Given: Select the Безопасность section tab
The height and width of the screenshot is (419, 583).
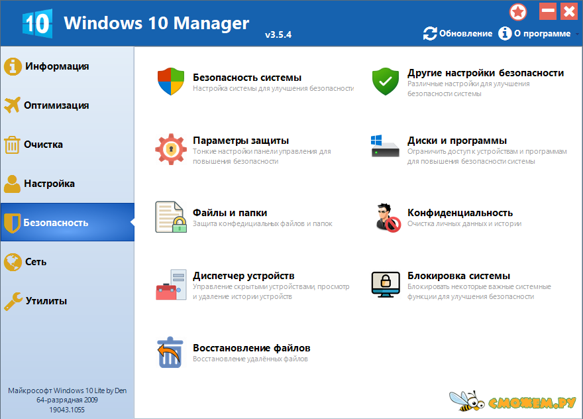Looking at the screenshot, I should [x=68, y=222].
